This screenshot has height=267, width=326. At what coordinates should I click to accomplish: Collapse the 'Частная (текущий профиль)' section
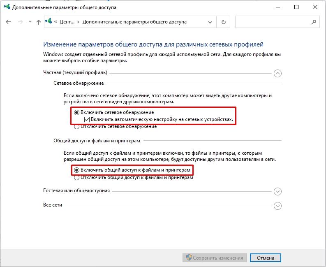(x=277, y=74)
